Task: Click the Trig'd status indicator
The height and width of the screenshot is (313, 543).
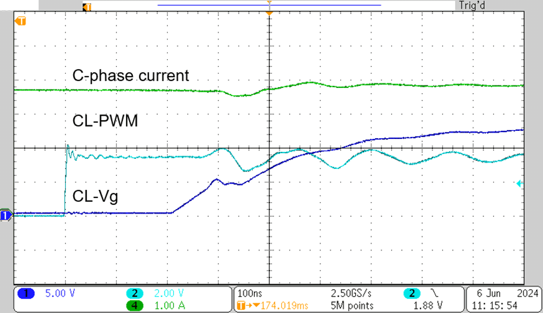Action: click(472, 6)
